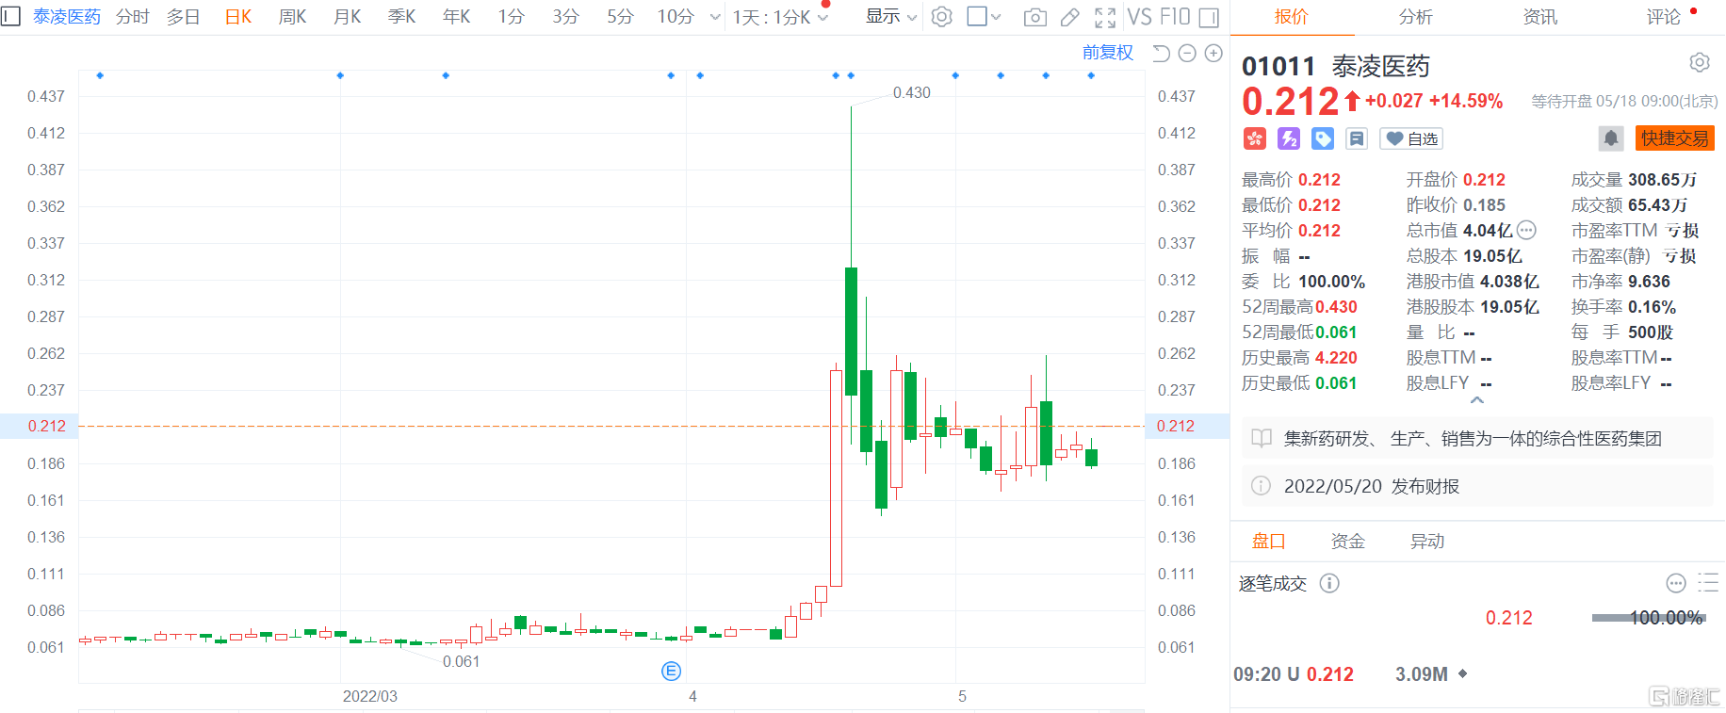
Task: Open tick-by-tick more options bubble icon
Action: tap(1676, 583)
